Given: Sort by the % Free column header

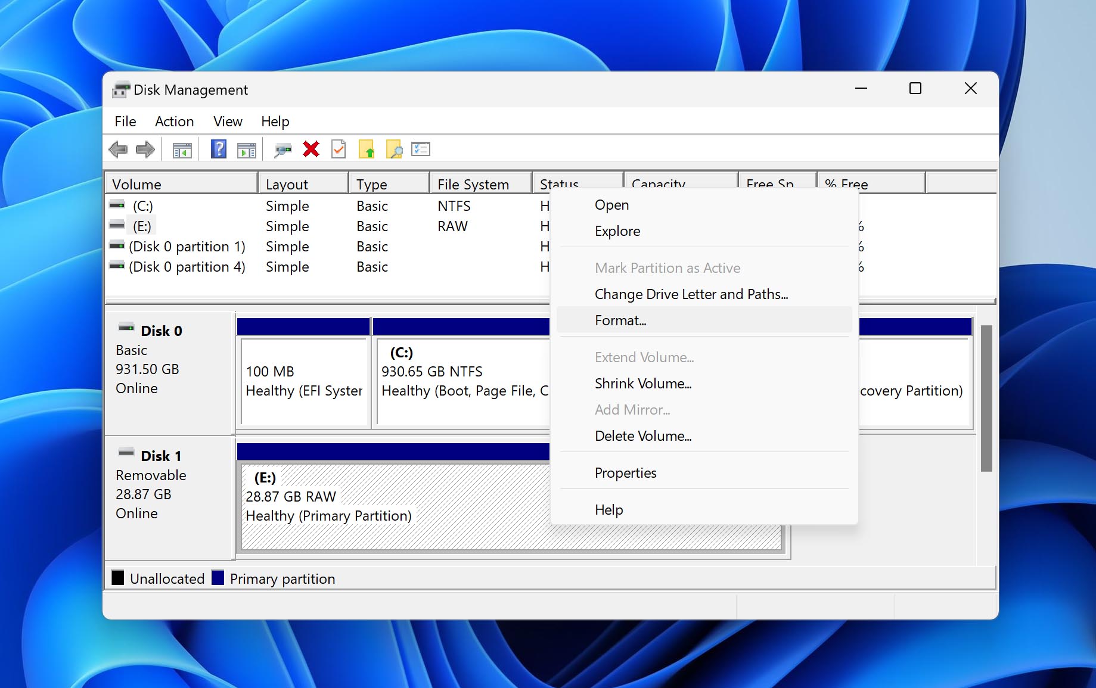Looking at the screenshot, I should tap(871, 183).
